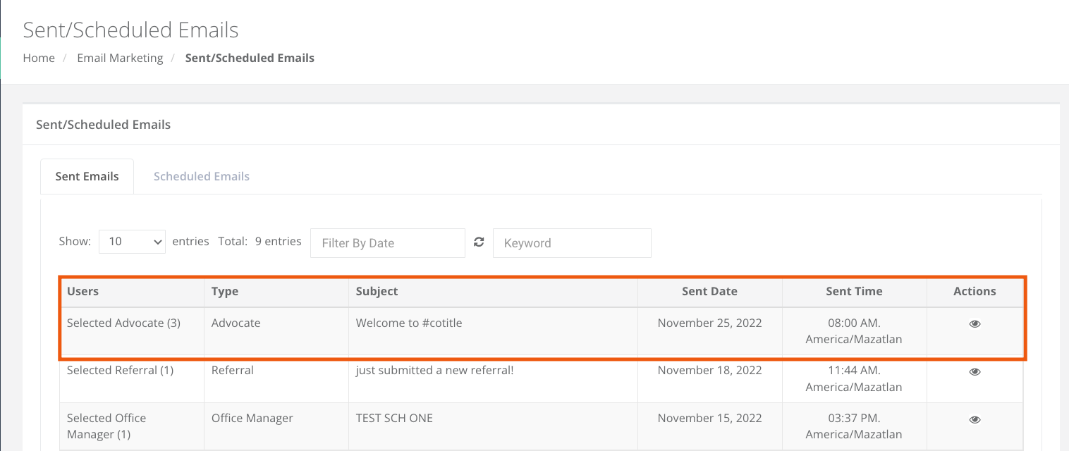Click the Filter By Date field

388,243
